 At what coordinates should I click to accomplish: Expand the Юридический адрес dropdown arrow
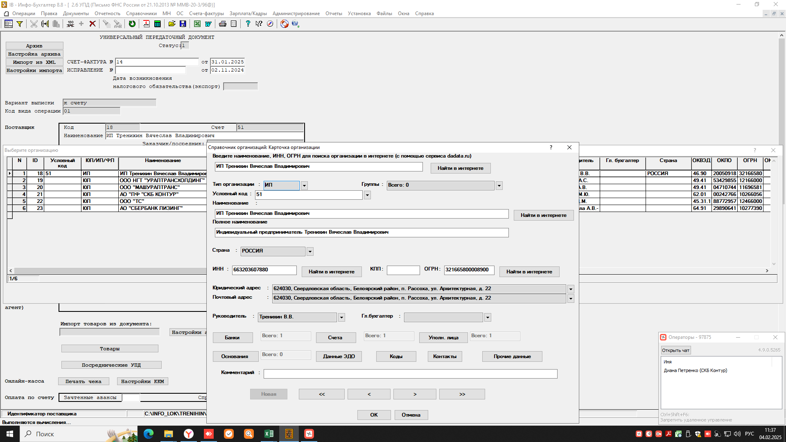click(571, 289)
